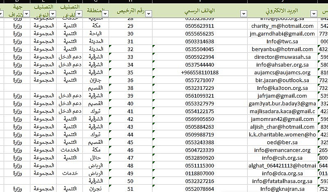Select email cell Info@gknajran.sa

(x=282, y=189)
